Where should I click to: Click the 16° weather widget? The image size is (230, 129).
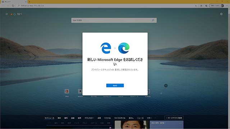tap(16, 14)
